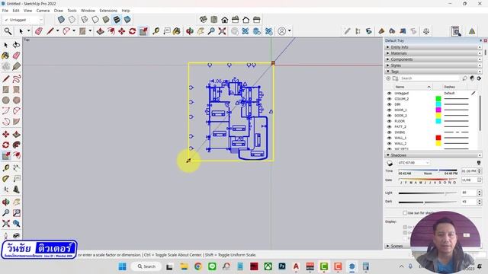Click the Add Tag plus icon
488x274 pixels.
click(388, 78)
